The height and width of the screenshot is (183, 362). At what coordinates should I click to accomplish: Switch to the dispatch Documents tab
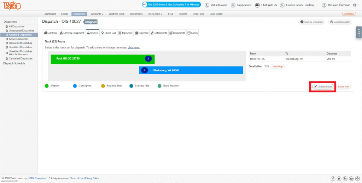click(177, 33)
